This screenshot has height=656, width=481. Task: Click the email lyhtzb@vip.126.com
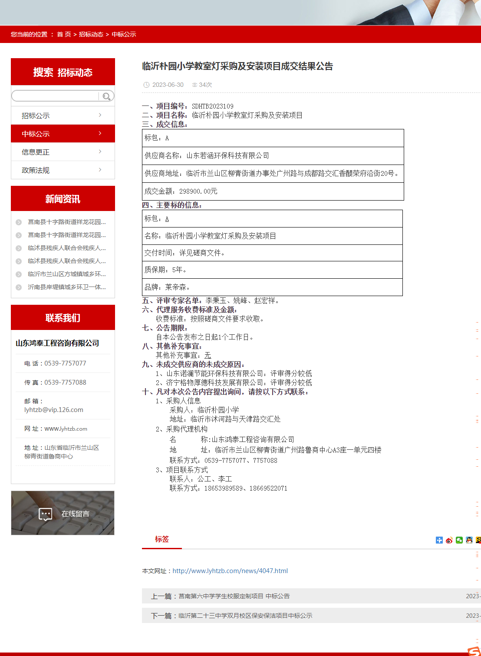(x=54, y=410)
